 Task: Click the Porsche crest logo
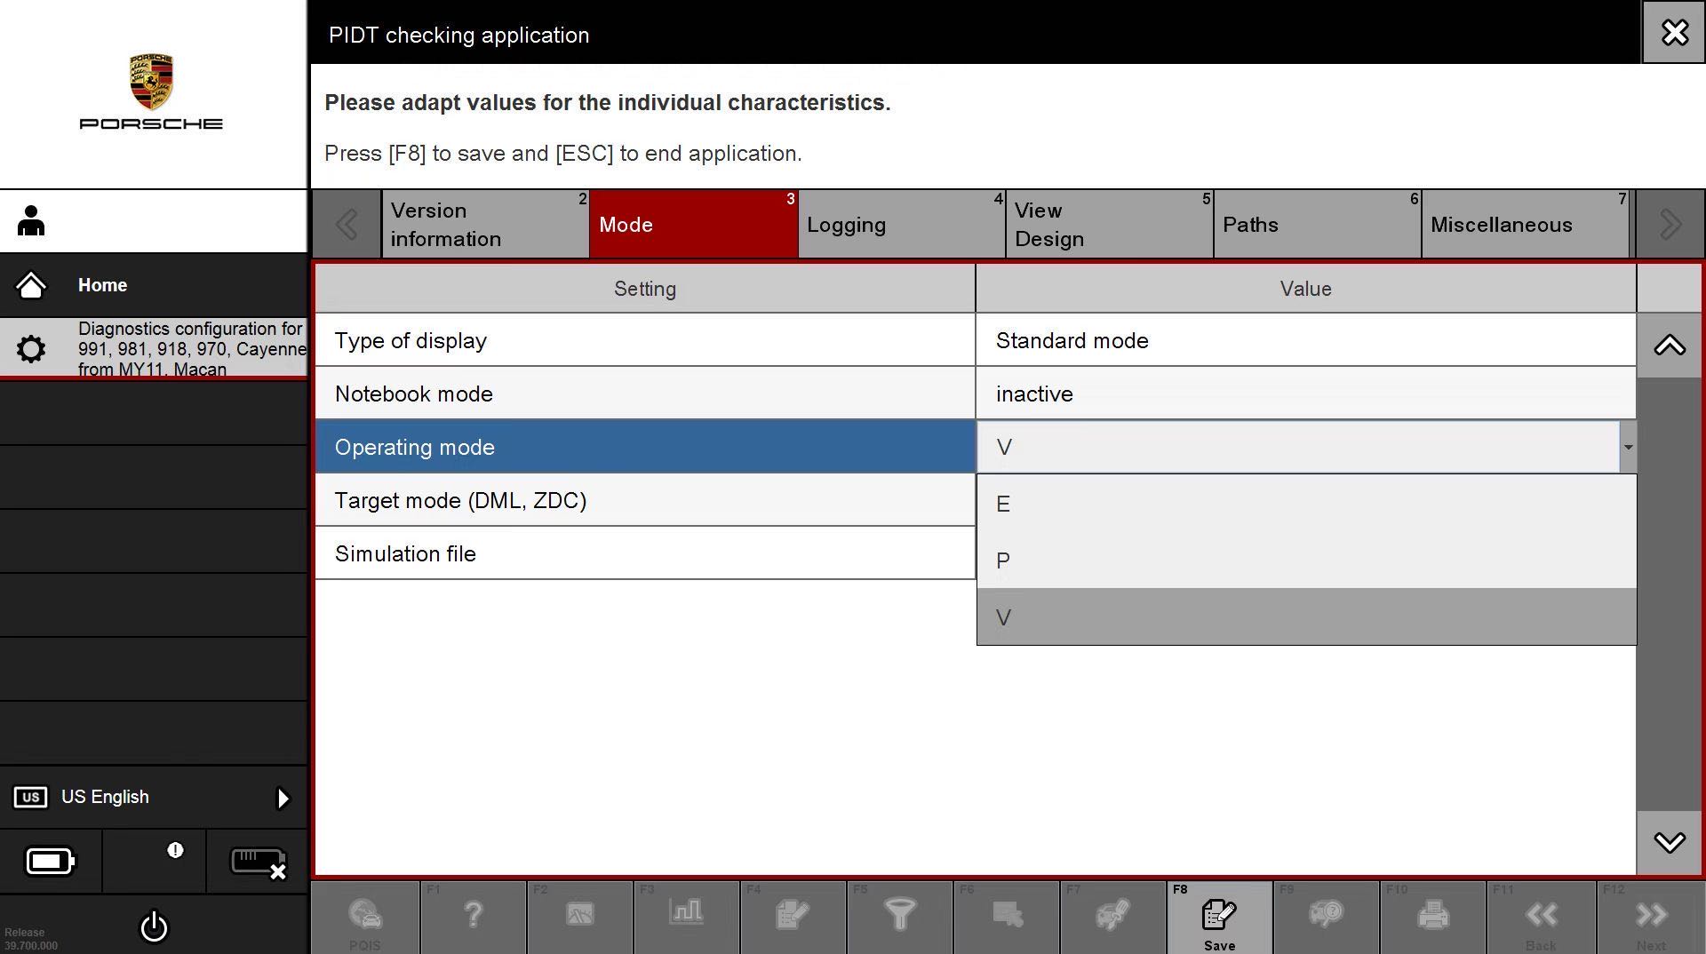coord(151,81)
